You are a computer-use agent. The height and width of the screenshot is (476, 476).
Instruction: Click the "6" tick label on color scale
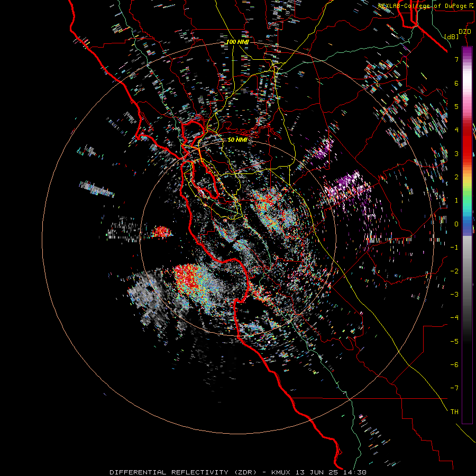tap(456, 83)
